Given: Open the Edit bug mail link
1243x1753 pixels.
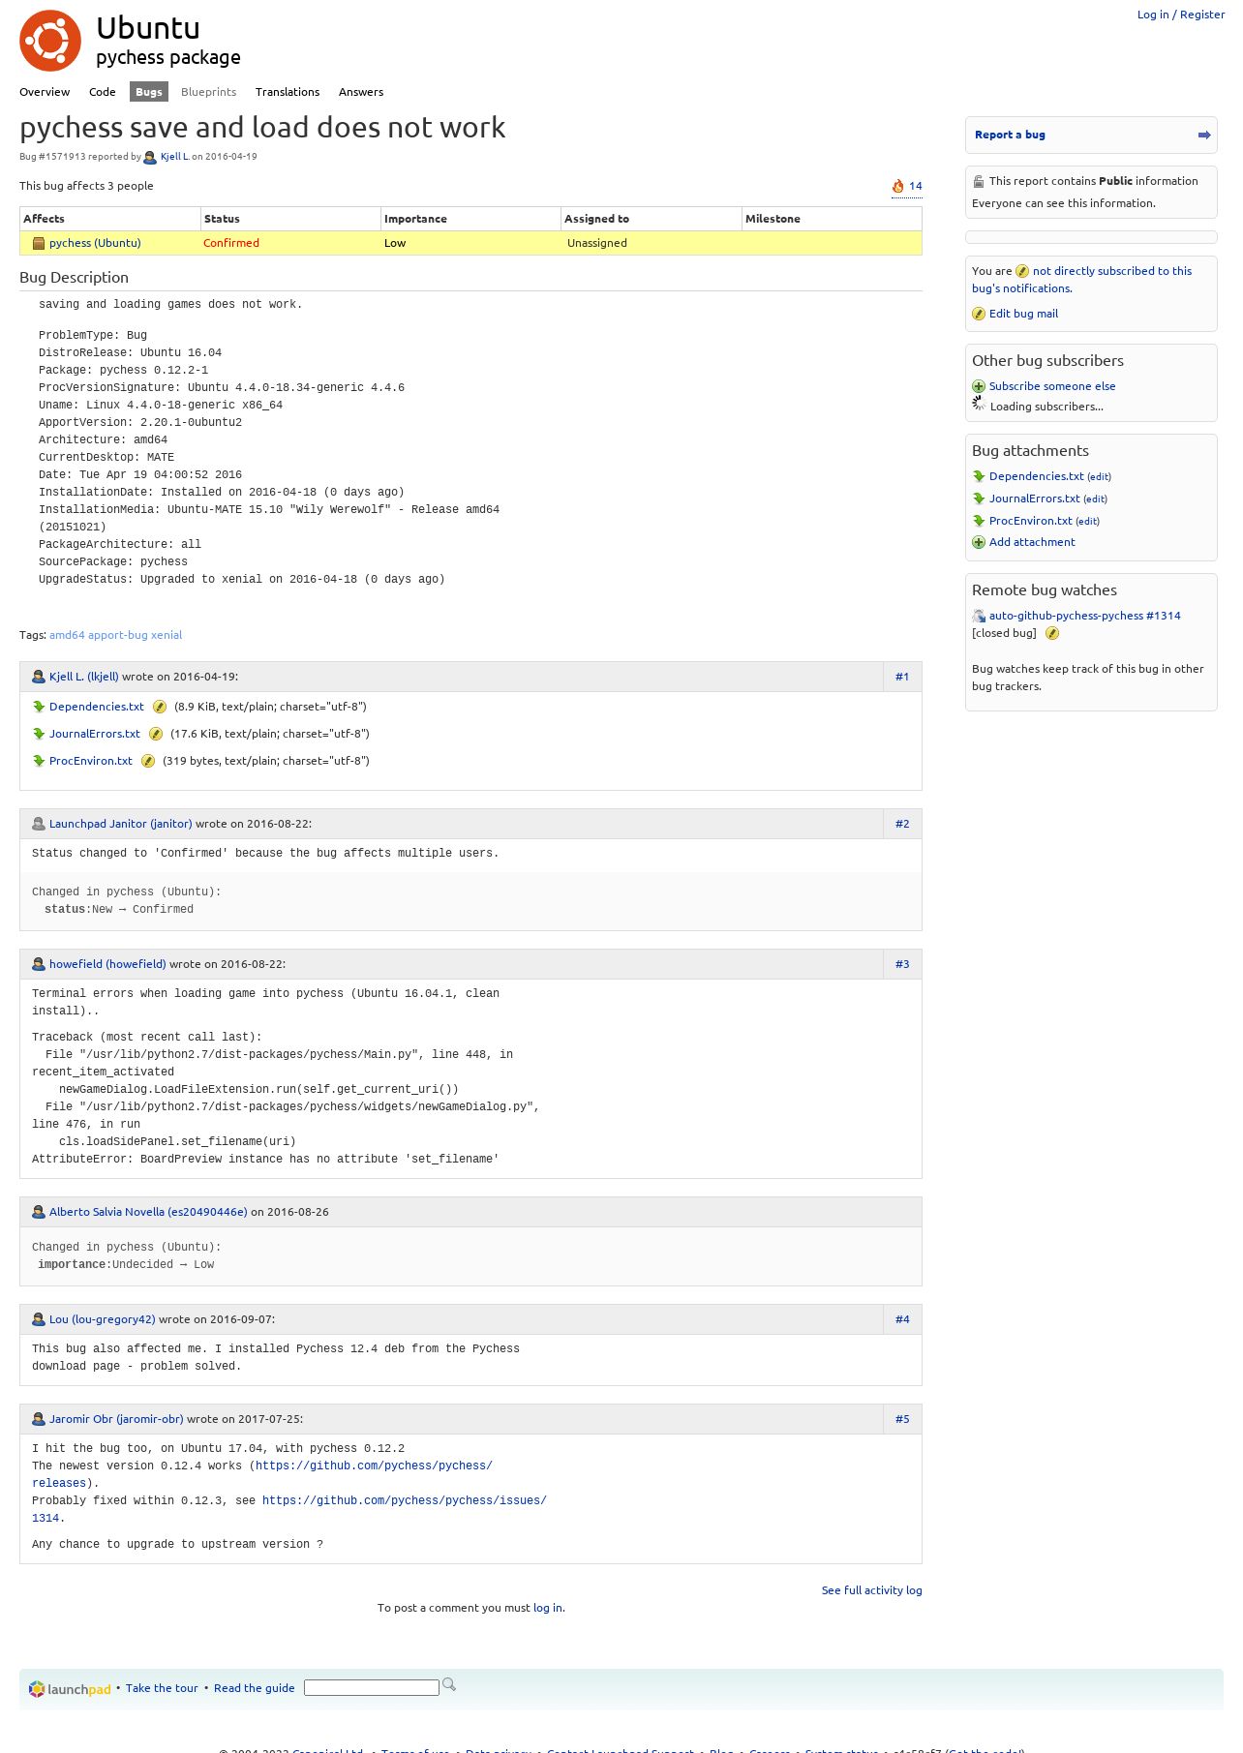Looking at the screenshot, I should (x=1023, y=314).
